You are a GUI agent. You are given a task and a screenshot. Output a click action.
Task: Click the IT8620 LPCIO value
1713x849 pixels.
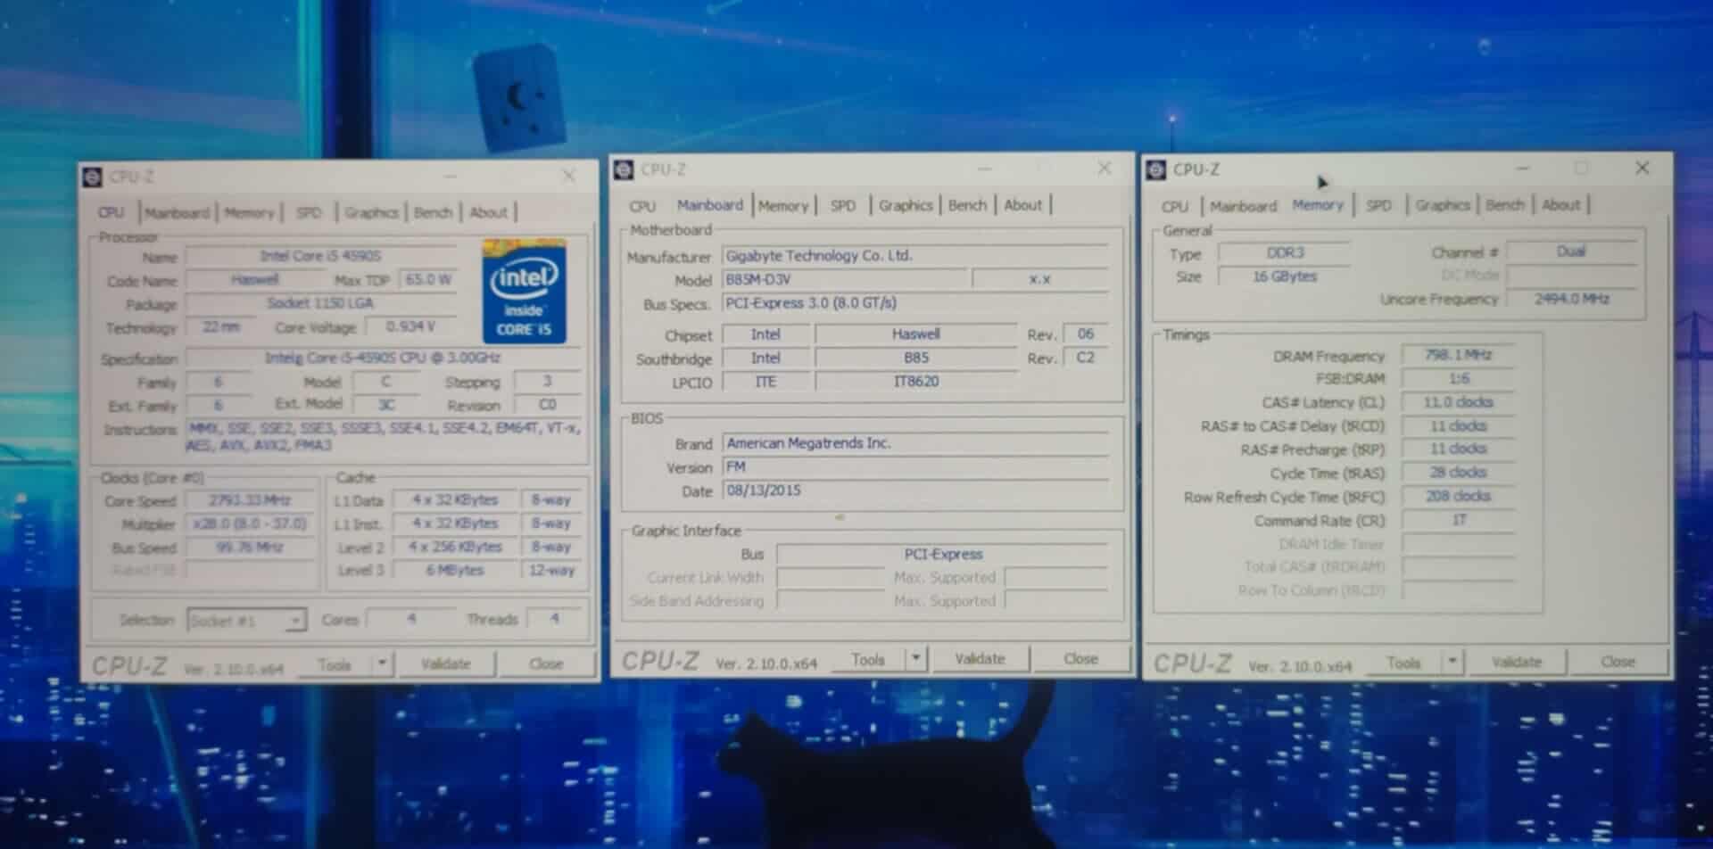pos(915,382)
